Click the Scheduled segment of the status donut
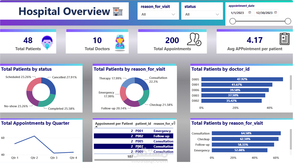The image size is (300, 167). pos(33,84)
